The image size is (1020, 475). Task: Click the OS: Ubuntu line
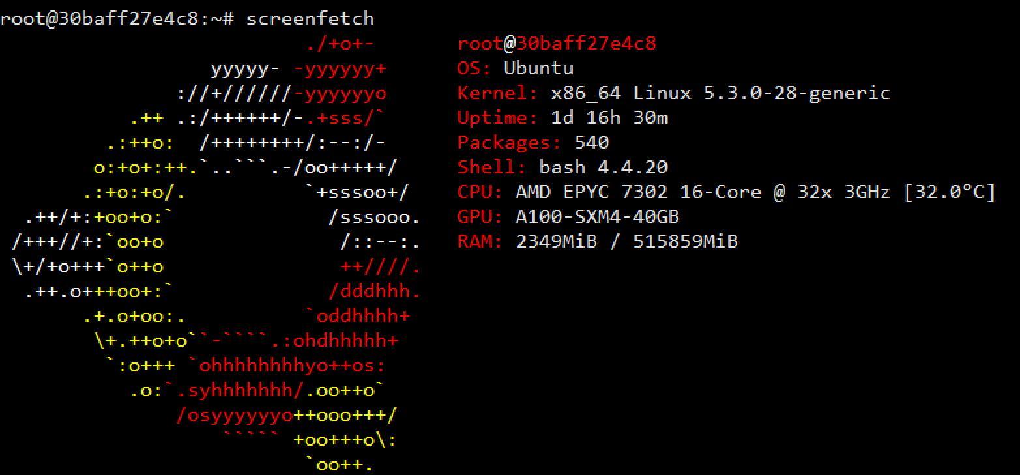point(516,68)
